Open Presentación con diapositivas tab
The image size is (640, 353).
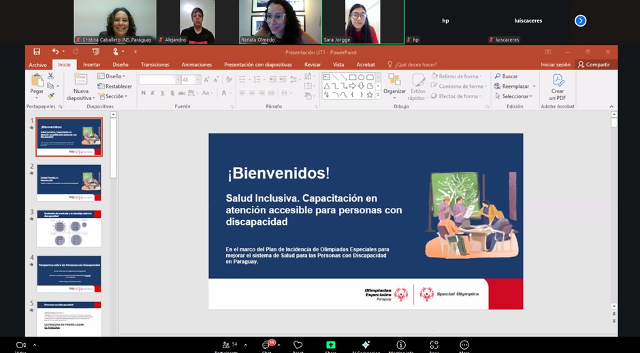pos(258,65)
